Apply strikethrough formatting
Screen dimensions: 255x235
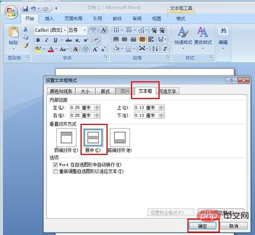tap(69, 40)
